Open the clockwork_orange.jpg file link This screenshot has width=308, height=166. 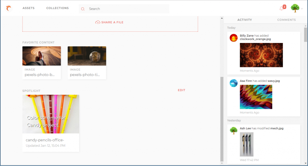pyautogui.click(x=255, y=39)
